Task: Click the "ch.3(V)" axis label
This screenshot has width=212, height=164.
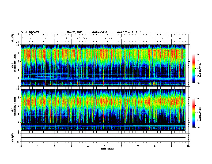Action: [x=13, y=137]
